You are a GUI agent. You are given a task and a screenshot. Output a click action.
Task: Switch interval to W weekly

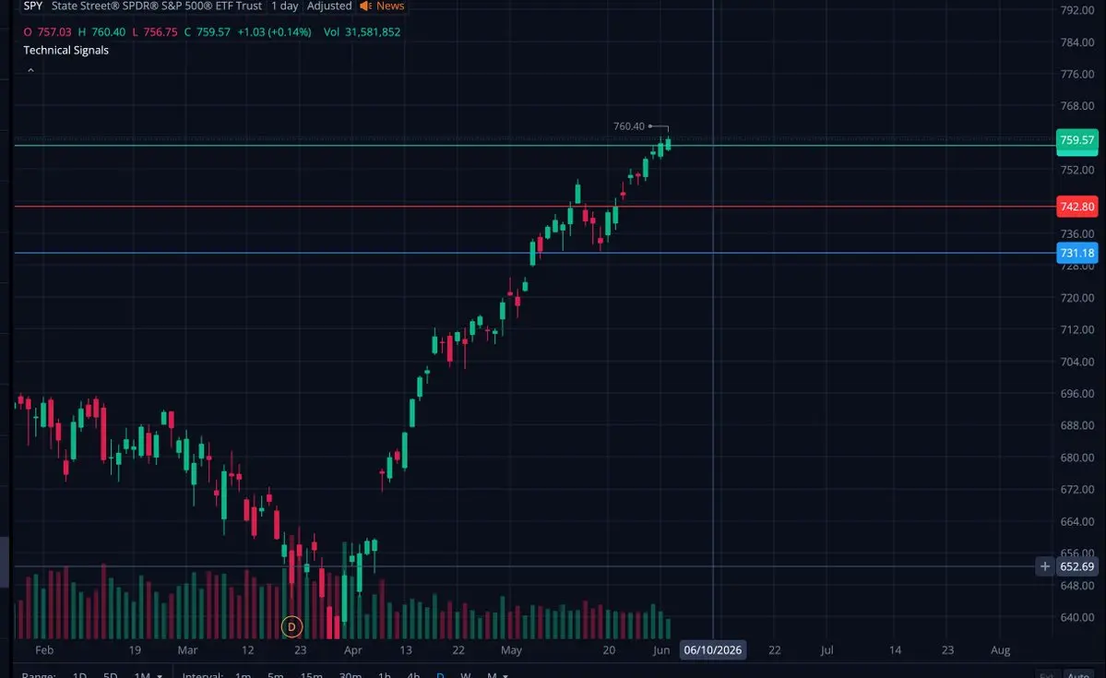point(466,674)
